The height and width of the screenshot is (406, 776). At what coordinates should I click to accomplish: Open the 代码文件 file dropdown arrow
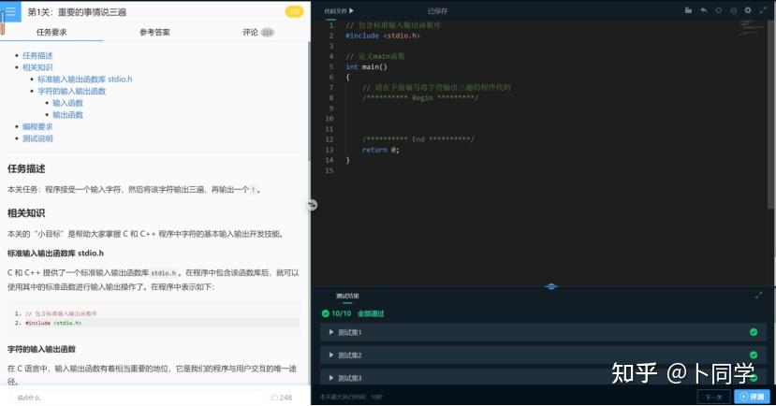tap(351, 10)
